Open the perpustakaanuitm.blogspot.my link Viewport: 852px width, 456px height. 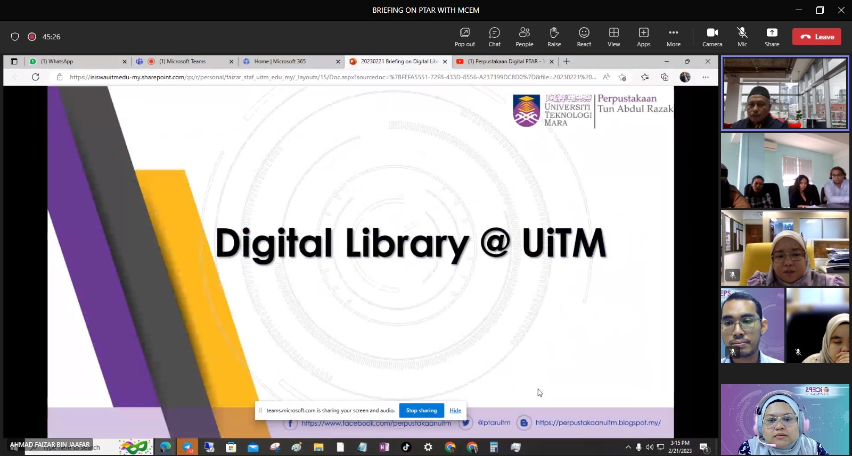coord(598,422)
